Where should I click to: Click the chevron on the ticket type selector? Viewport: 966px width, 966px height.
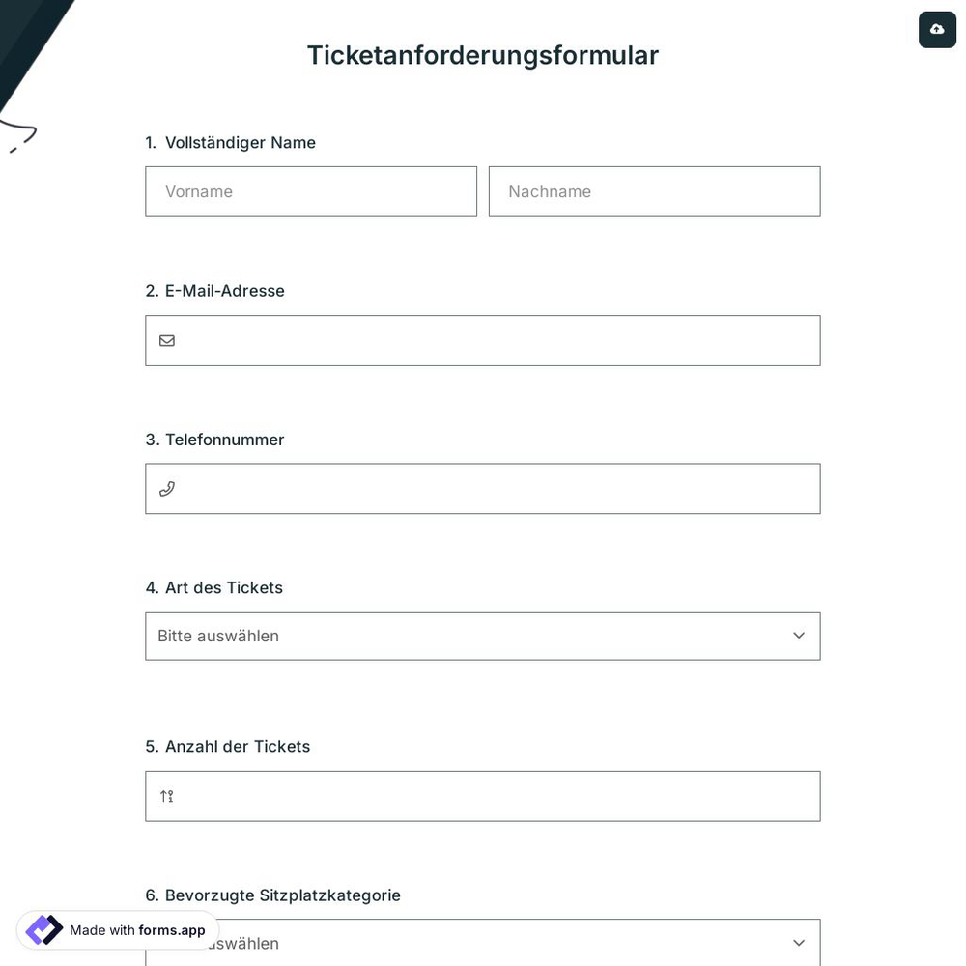tap(799, 636)
